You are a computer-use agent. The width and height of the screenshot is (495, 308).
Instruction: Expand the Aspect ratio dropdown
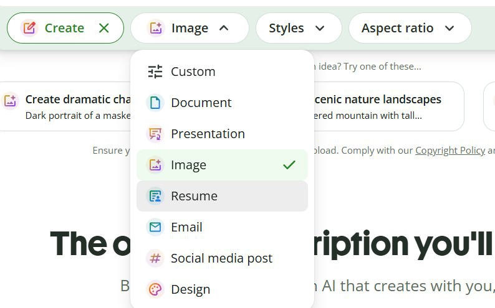(410, 28)
